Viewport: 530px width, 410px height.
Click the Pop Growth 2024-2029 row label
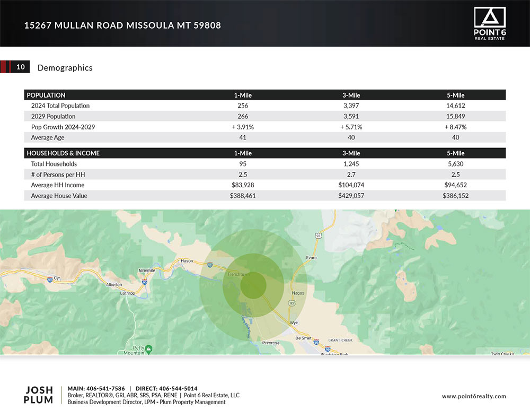click(63, 127)
